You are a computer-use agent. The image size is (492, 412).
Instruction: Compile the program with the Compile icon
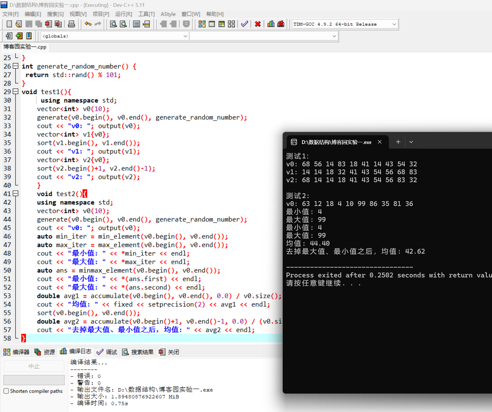[x=202, y=24]
